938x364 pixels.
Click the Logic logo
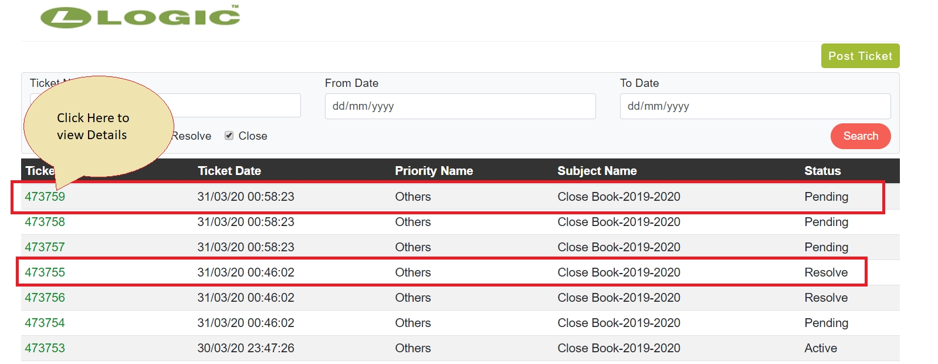coord(140,17)
